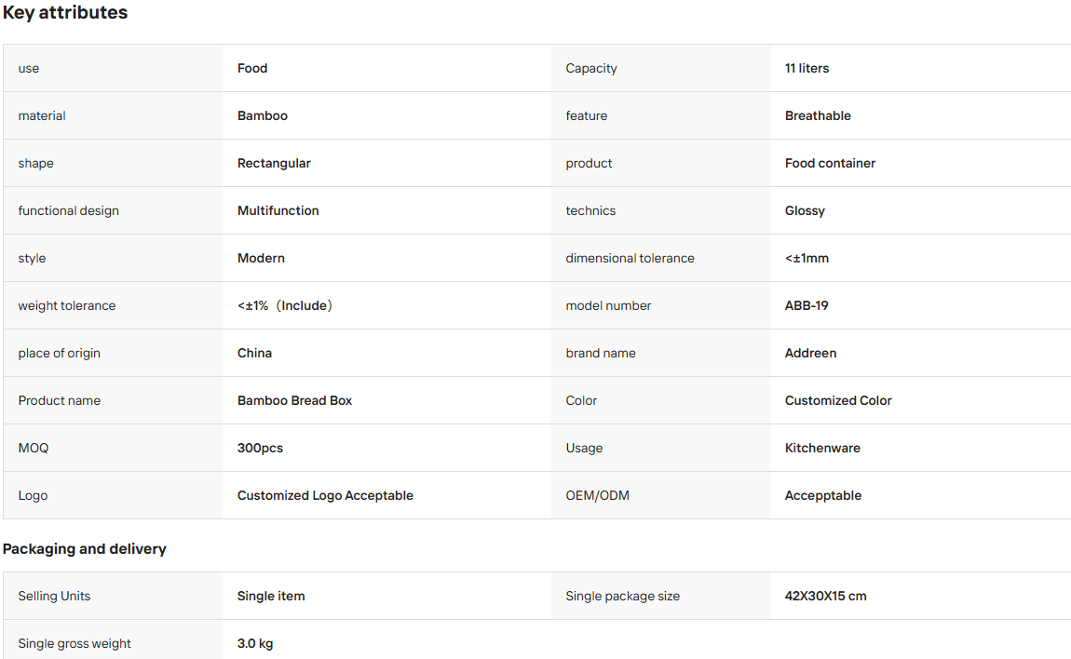Click the 'Addreen' brand name value

point(811,353)
